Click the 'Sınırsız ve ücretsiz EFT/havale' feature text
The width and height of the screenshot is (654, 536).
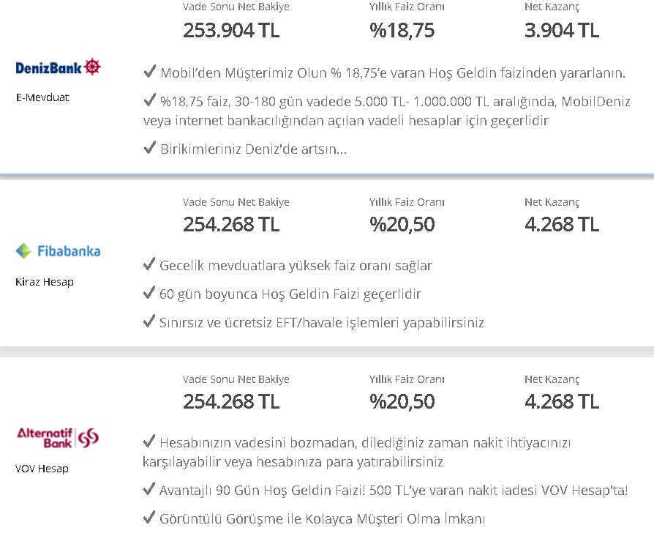[x=322, y=323]
